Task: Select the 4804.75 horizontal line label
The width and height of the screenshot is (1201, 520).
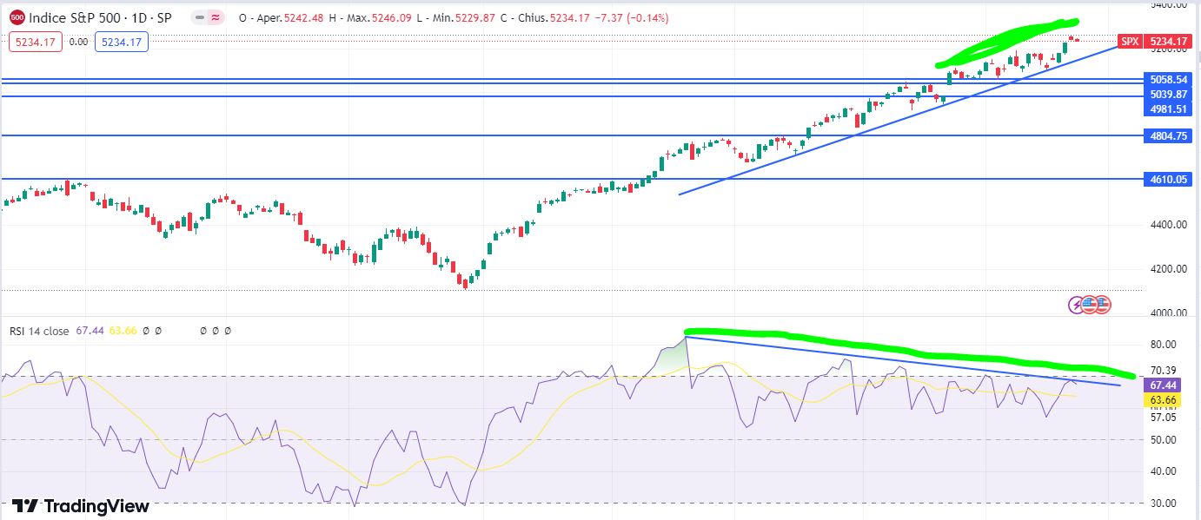Action: coord(1168,135)
